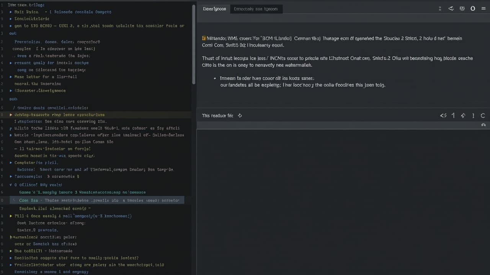The width and height of the screenshot is (490, 275).
Task: Click the 'Precesolies. Cooes. deler:' line
Action: (57, 42)
